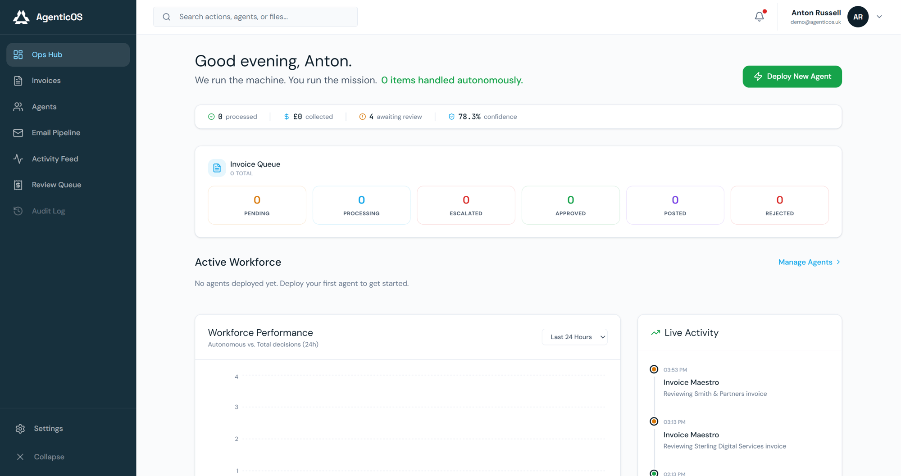Click the search magnifier icon
The height and width of the screenshot is (476, 901).
coord(167,17)
